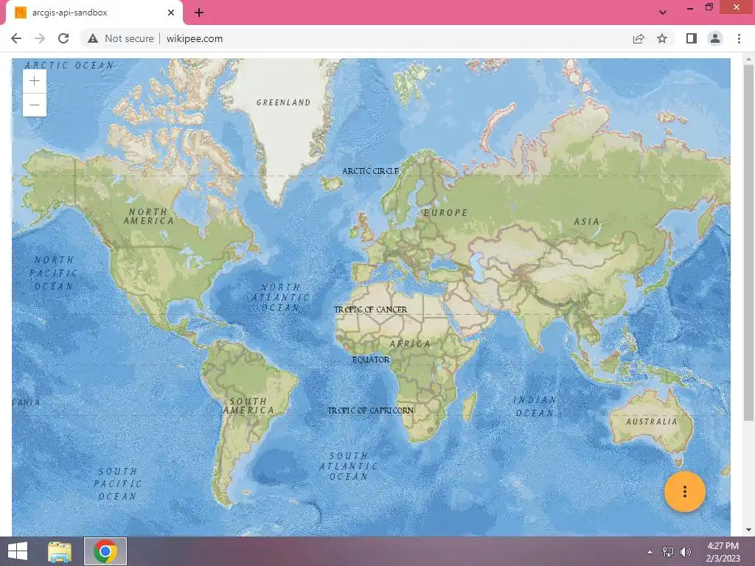Viewport: 755px width, 566px height.
Task: Open Chrome three-dot menu
Action: [739, 38]
